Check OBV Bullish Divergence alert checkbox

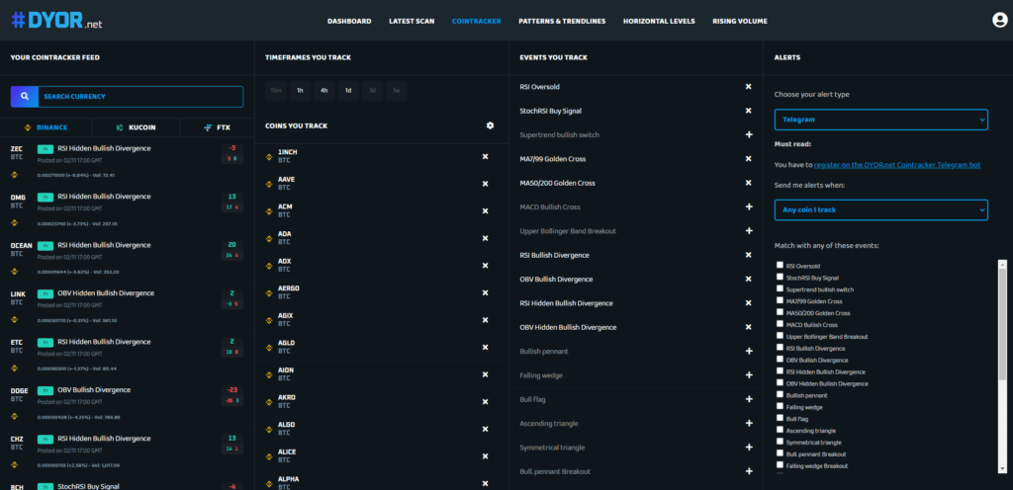point(780,360)
